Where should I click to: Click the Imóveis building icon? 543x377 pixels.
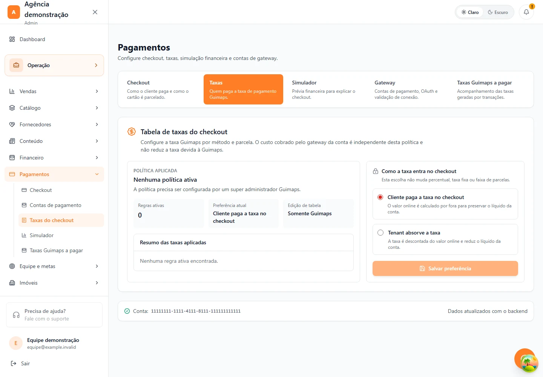tap(12, 283)
